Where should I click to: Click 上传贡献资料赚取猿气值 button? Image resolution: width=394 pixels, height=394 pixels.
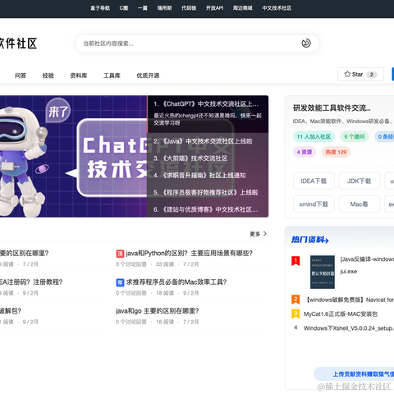tap(355, 374)
